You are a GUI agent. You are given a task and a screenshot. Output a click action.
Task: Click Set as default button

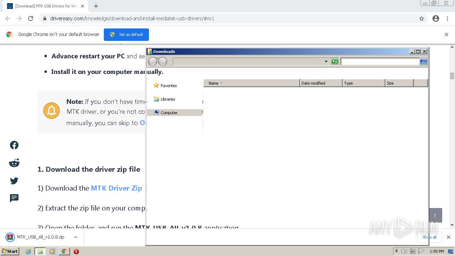tap(126, 34)
